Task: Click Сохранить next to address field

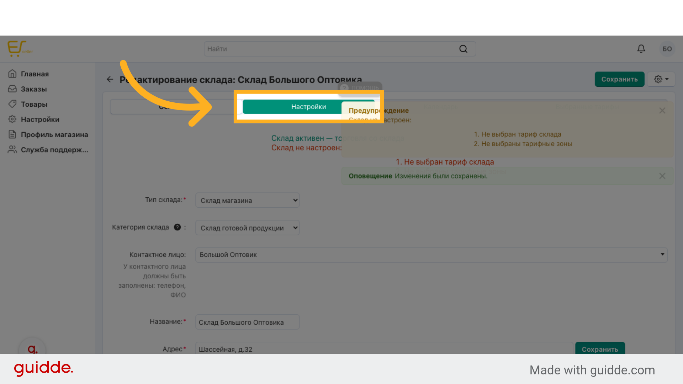Action: pyautogui.click(x=600, y=349)
